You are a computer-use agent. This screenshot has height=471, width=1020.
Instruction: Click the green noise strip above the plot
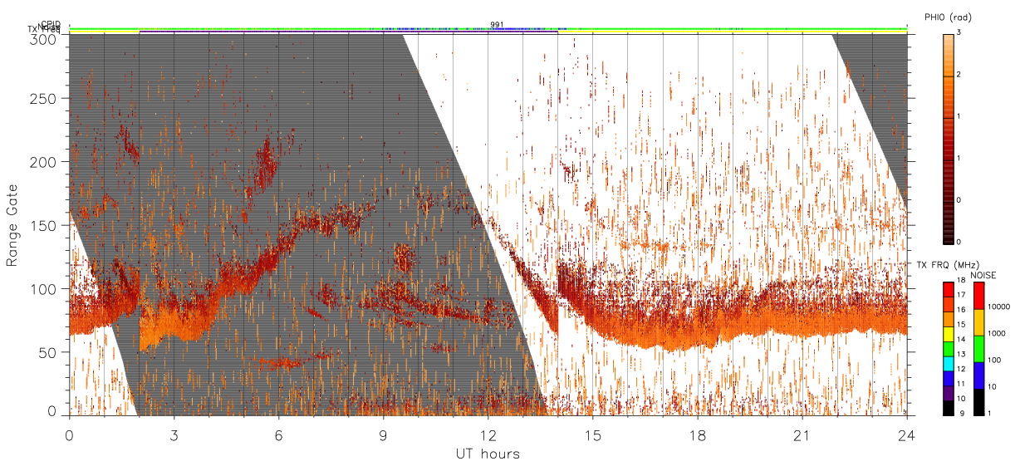click(x=488, y=28)
